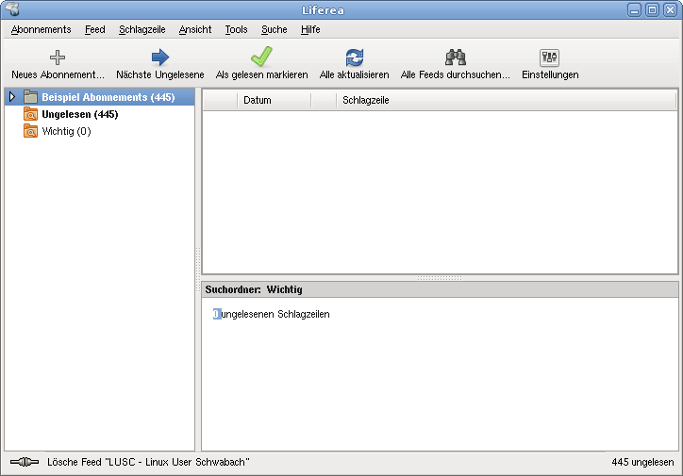The height and width of the screenshot is (476, 683).
Task: Refresh feeds with Alle aktualisieren icon
Action: (354, 57)
